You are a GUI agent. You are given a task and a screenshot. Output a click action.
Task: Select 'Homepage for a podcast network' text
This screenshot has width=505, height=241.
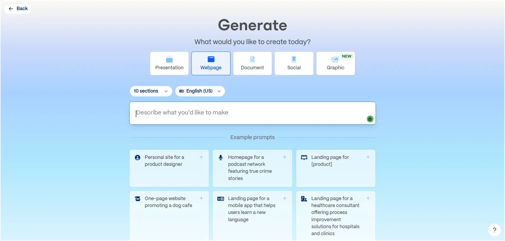click(247, 161)
